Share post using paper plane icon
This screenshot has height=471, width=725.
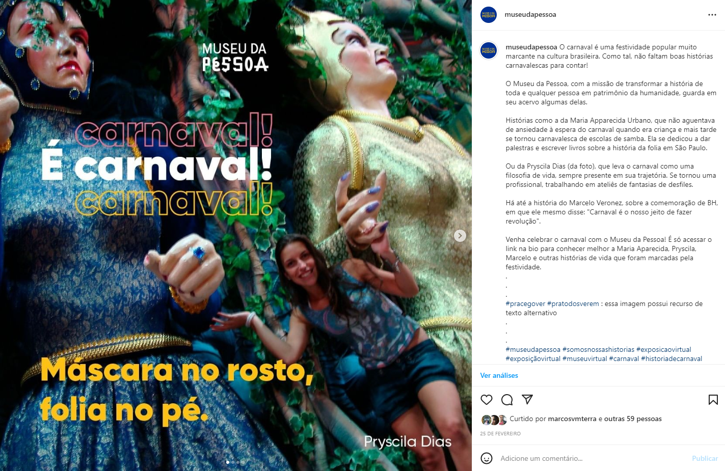click(x=527, y=400)
